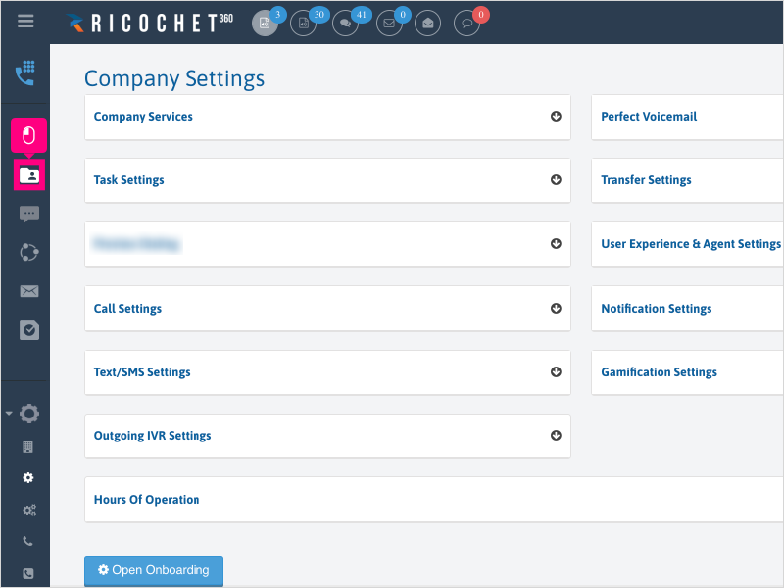
Task: Open the dialpad phone icon in the sidebar
Action: tap(25, 73)
